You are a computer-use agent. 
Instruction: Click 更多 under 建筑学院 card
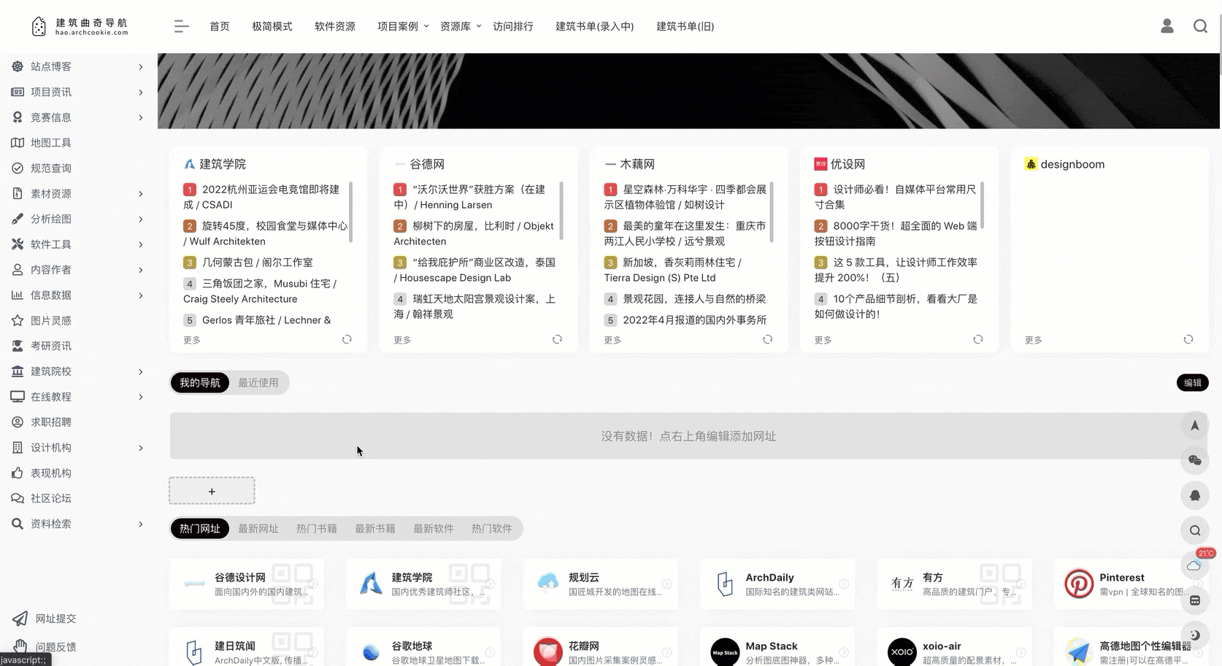(x=192, y=340)
